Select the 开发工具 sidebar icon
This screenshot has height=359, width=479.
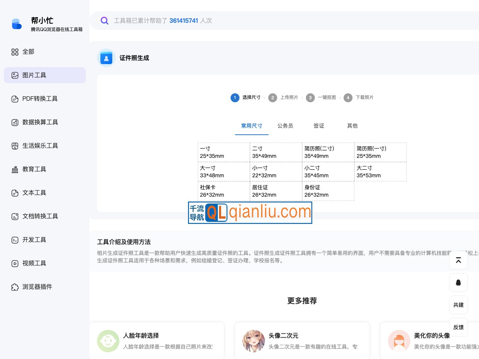[x=15, y=240]
